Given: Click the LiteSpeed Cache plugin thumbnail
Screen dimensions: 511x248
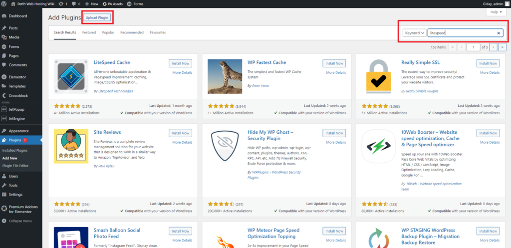Looking at the screenshot, I should point(71,76).
